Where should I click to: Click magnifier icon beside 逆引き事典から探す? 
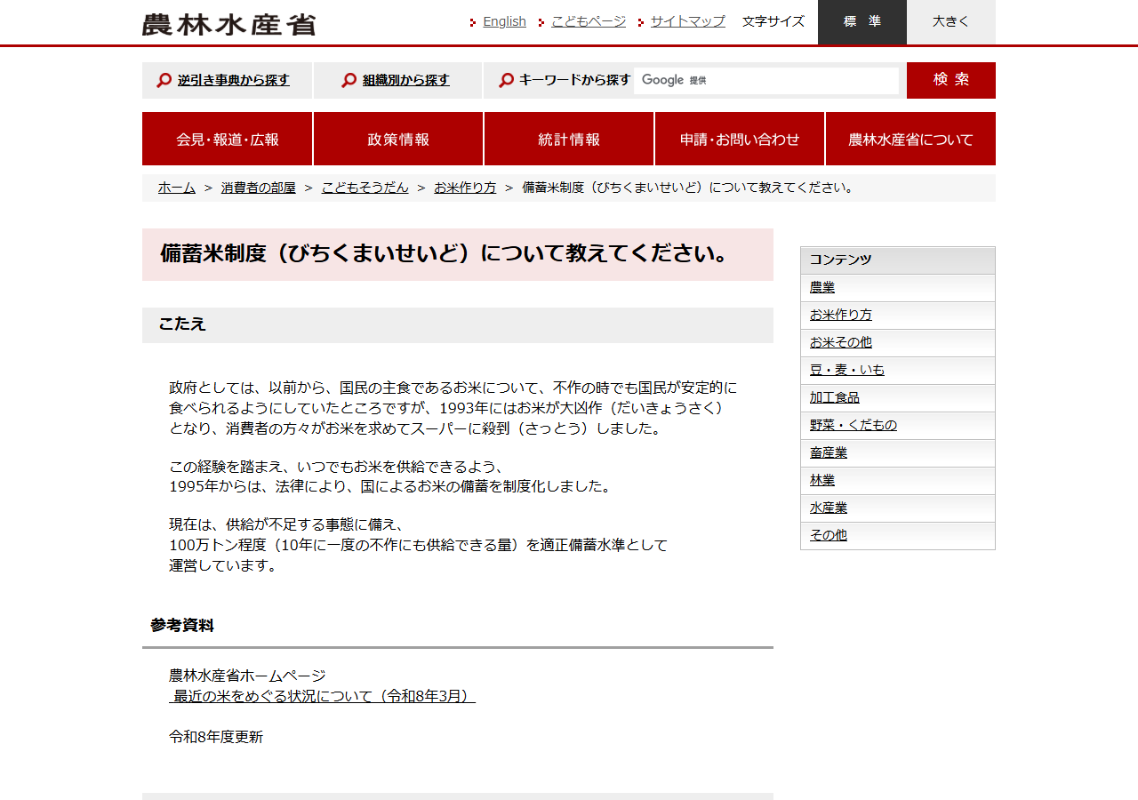[x=164, y=80]
